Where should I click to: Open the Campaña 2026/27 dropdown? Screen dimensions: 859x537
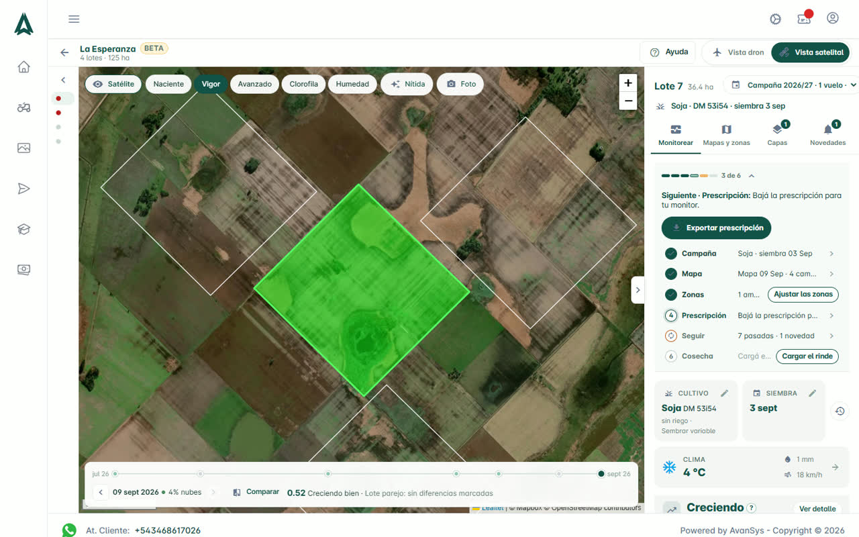[794, 85]
